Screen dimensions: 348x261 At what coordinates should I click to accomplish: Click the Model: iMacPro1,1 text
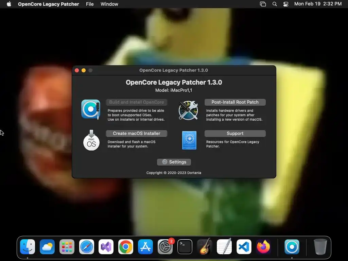point(174,90)
